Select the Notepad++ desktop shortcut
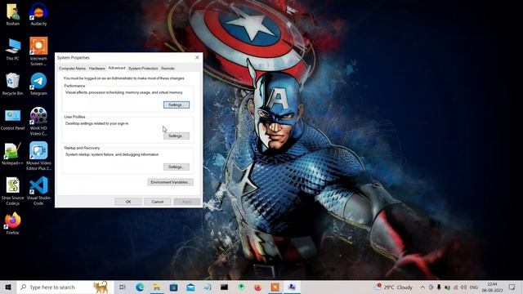This screenshot has height=294, width=523. pyautogui.click(x=13, y=154)
